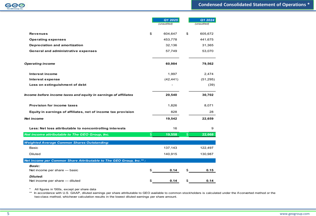Screen dimensions: 316x216
Task: Click the 53,070 G&A value
Action: (208, 51)
